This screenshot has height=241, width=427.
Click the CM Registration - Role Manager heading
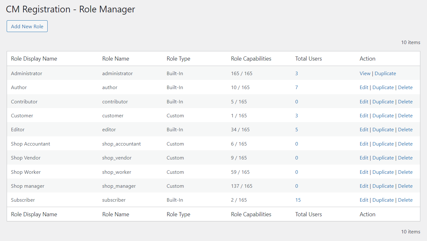[70, 9]
